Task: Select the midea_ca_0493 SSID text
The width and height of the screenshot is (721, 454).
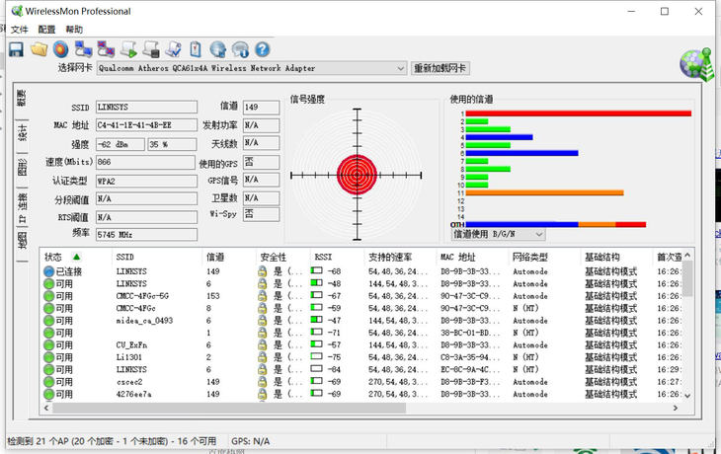Action: (144, 321)
